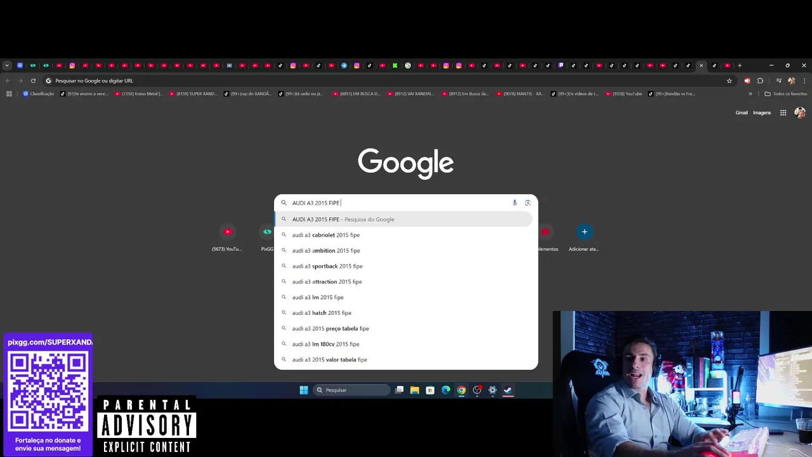Open File Explorer from the taskbar
812x457 pixels.
click(414, 390)
